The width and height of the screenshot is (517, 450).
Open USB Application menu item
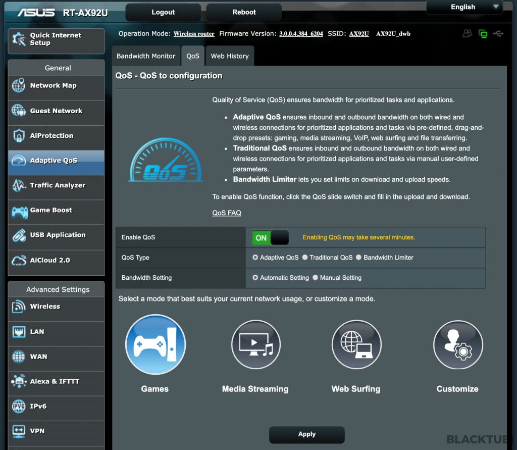click(56, 237)
